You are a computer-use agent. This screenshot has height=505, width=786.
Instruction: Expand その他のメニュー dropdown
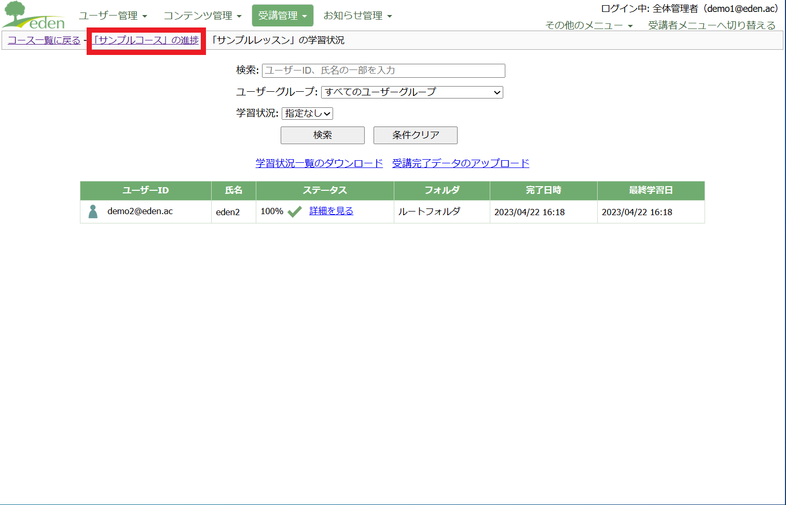pyautogui.click(x=589, y=25)
